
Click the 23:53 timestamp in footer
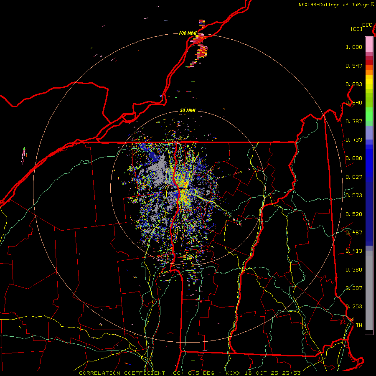[x=291, y=373]
